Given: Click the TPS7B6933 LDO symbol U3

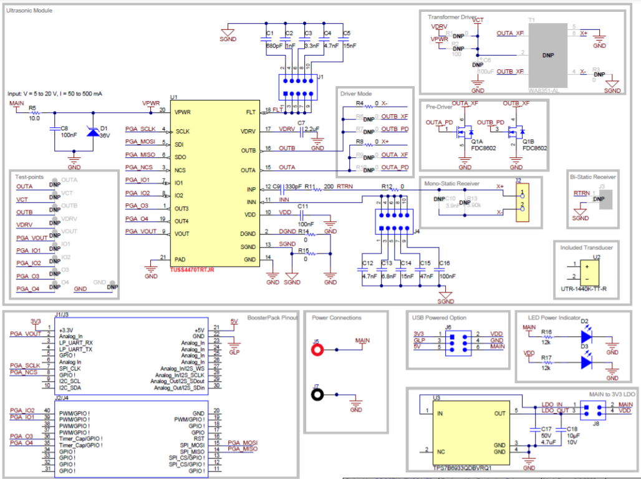Looking at the screenshot, I should (x=471, y=432).
